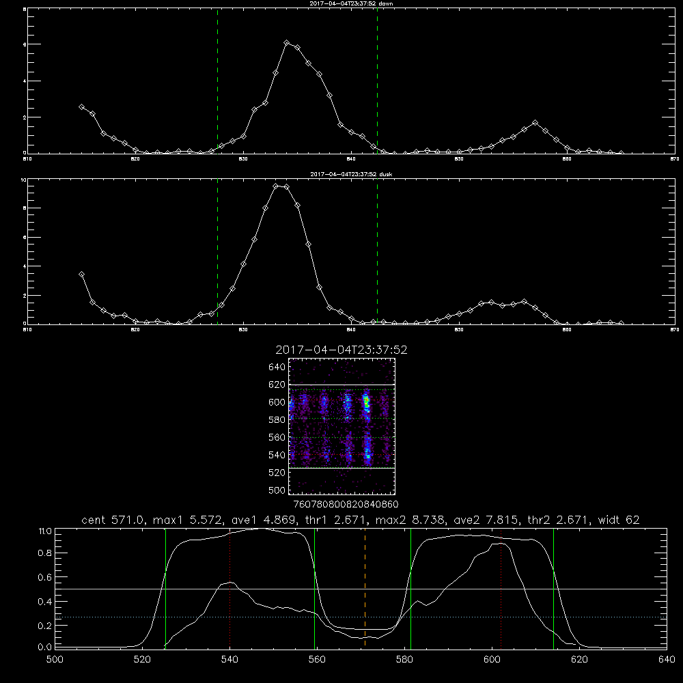Image resolution: width=683 pixels, height=683 pixels.
Task: Click the blue dotted threshold line in bottom plot
Action: [361, 617]
